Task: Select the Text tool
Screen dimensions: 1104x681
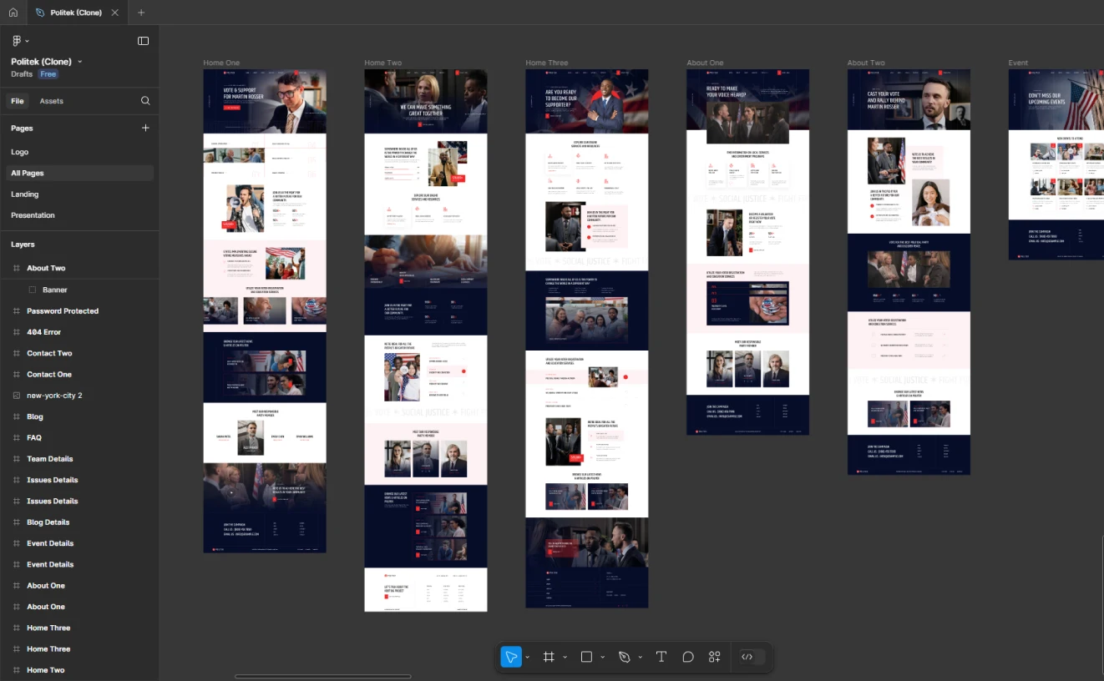Action: 661,657
